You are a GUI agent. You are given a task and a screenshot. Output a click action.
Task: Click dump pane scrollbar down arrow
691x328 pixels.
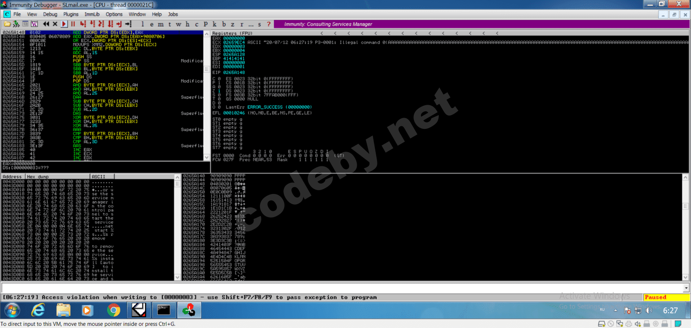tap(178, 278)
